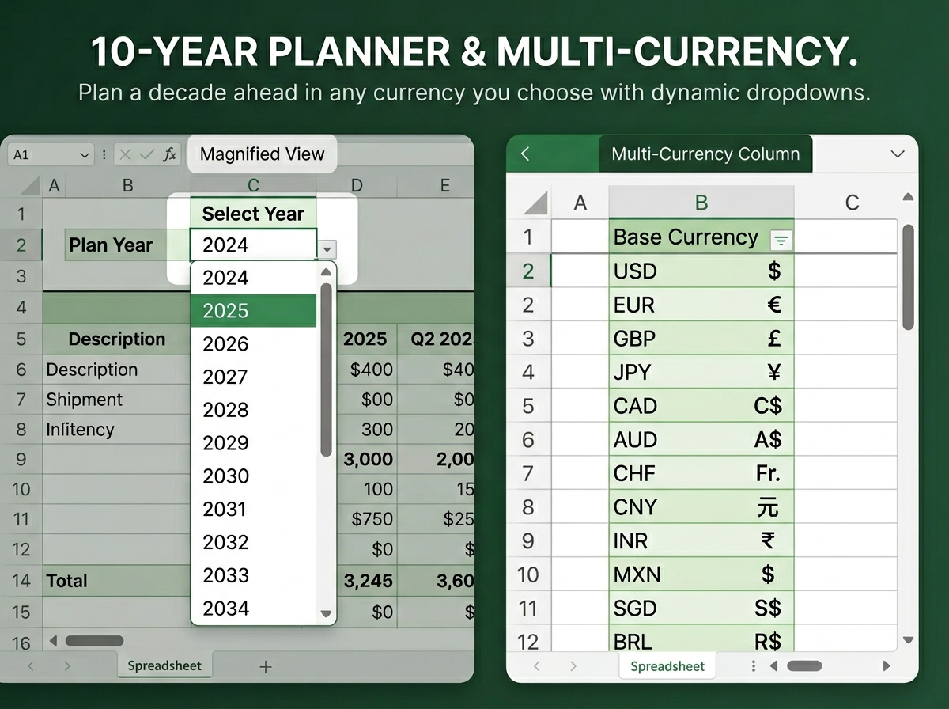The image size is (949, 709).
Task: Select 2025 in the year dropdown list
Action: point(253,311)
